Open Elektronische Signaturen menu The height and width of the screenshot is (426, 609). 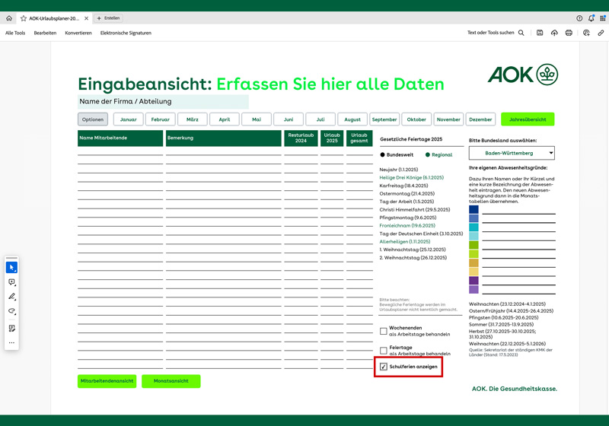(x=126, y=33)
